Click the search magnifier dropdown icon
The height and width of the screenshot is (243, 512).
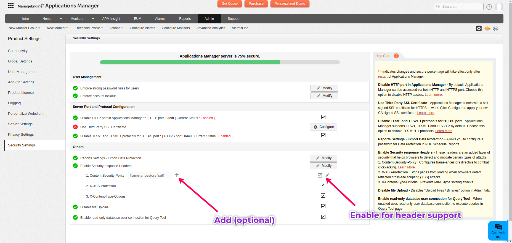pyautogui.click(x=438, y=7)
